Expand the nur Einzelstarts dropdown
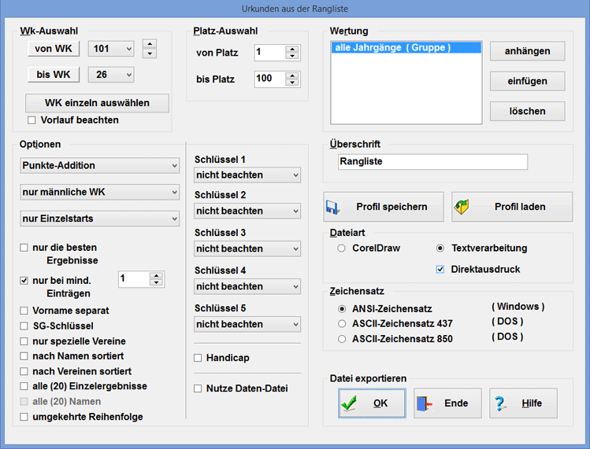Viewport: 590px width, 449px height. (99, 219)
